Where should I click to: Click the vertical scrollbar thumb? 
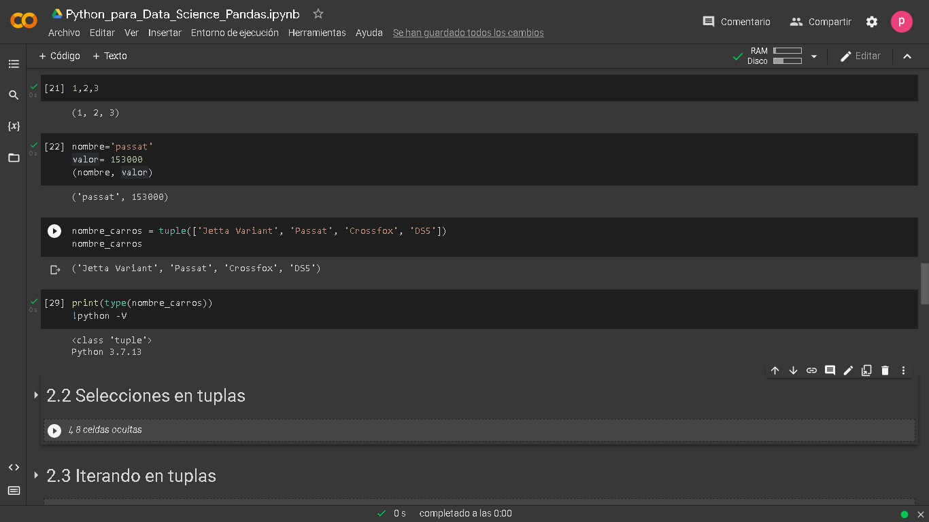[x=924, y=283]
